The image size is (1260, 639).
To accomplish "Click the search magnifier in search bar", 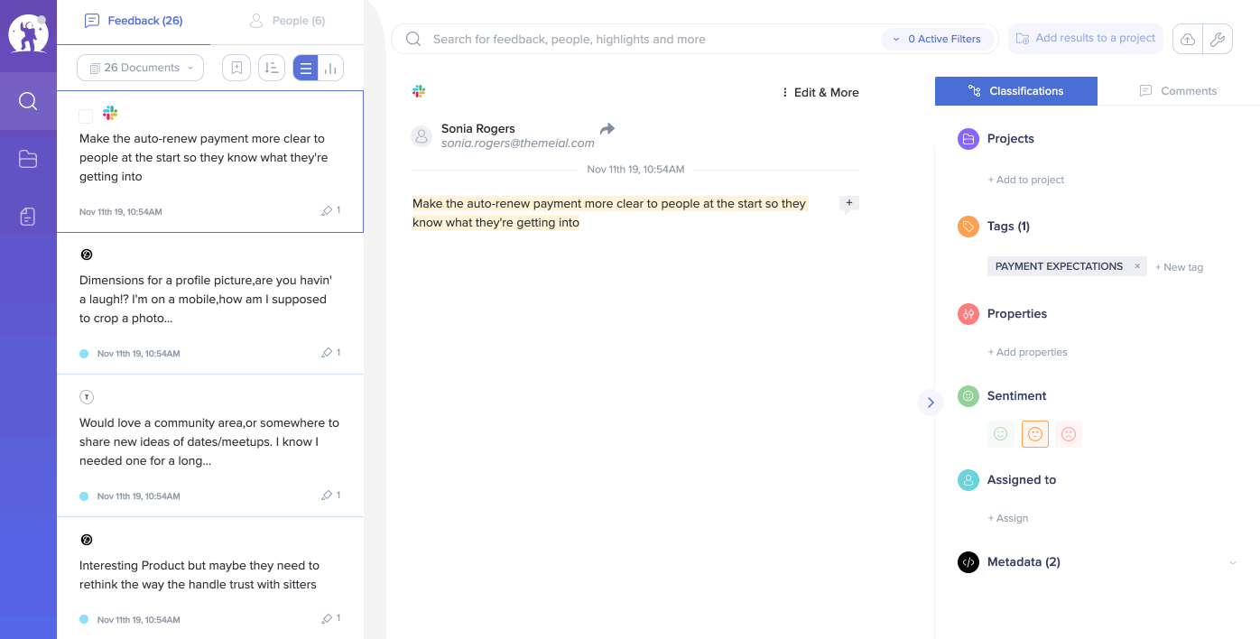I will [x=413, y=39].
